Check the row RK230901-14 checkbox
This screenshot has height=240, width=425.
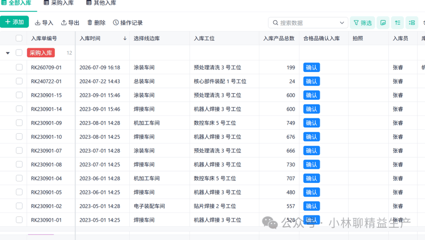(19, 109)
